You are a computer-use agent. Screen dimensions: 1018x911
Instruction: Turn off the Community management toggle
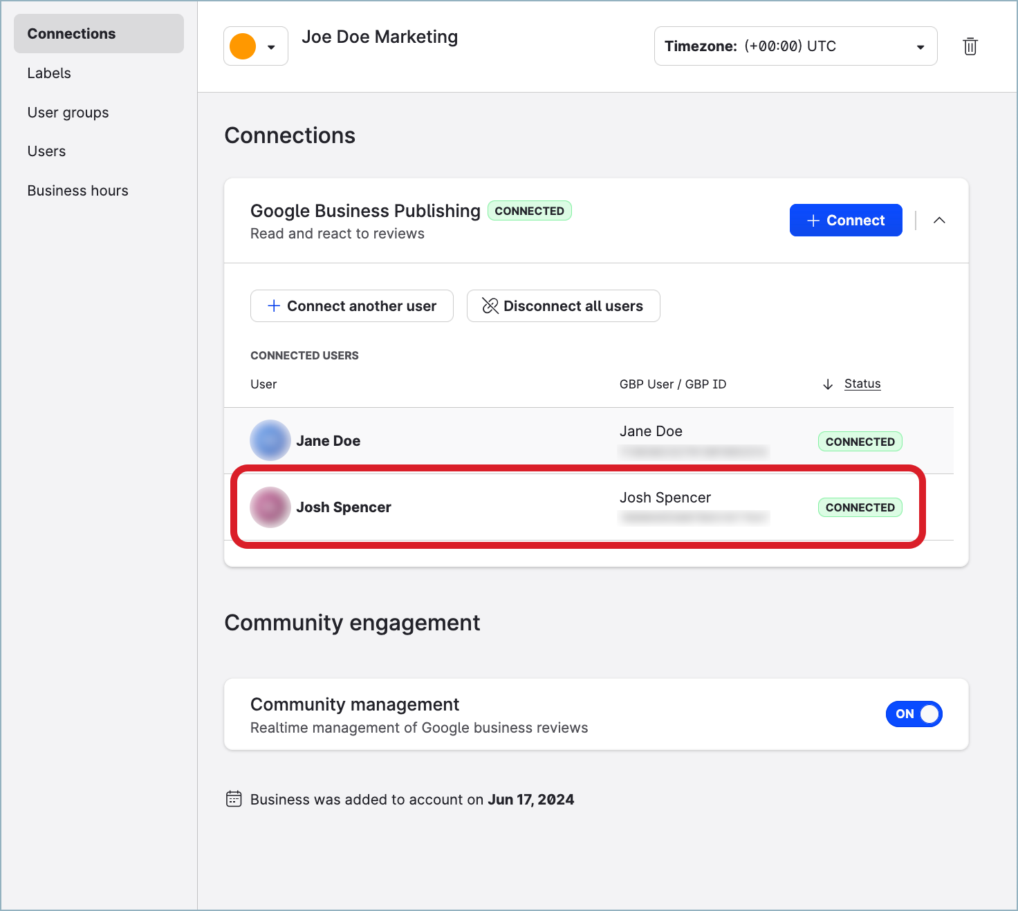(x=914, y=714)
